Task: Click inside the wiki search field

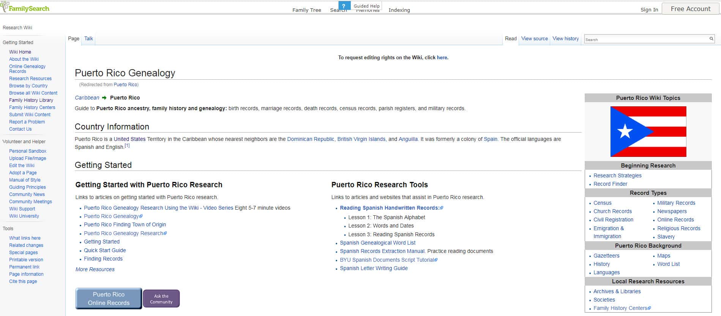Action: pyautogui.click(x=645, y=39)
